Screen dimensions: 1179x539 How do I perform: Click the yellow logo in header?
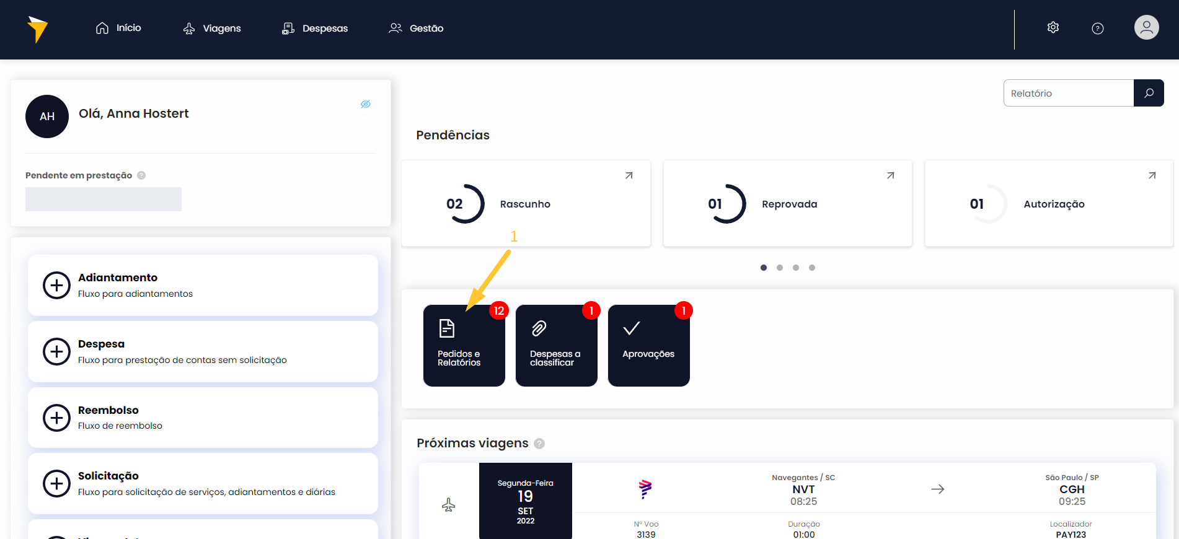point(37,29)
